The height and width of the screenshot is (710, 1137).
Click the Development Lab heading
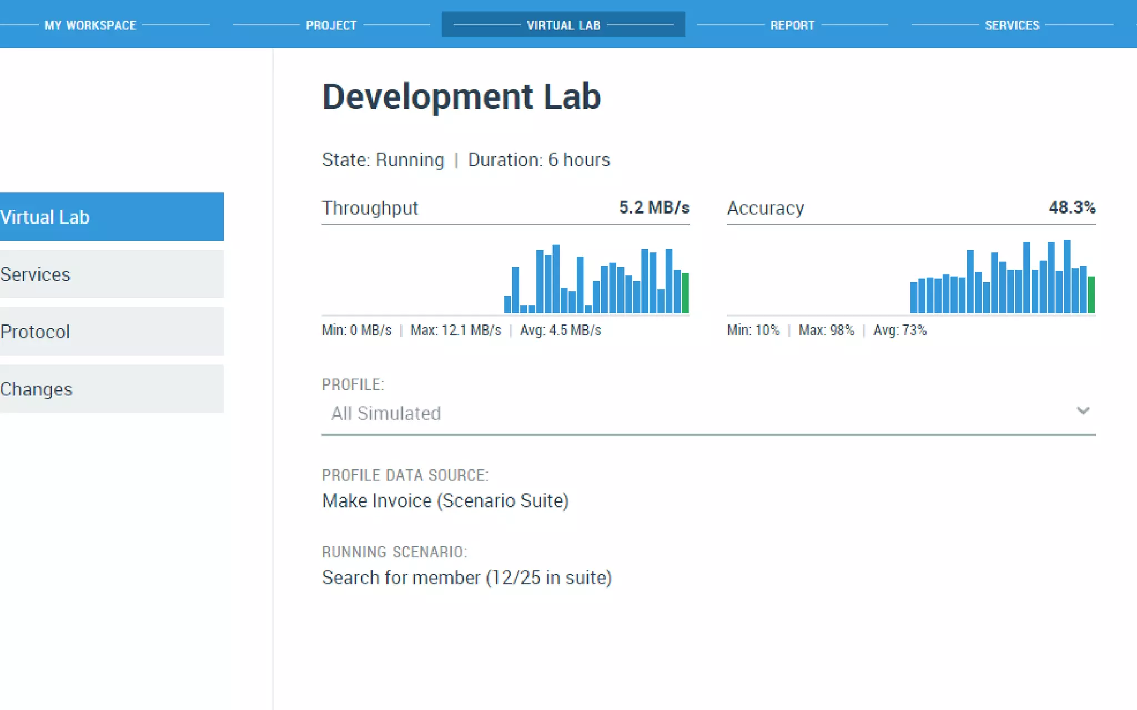pyautogui.click(x=461, y=97)
